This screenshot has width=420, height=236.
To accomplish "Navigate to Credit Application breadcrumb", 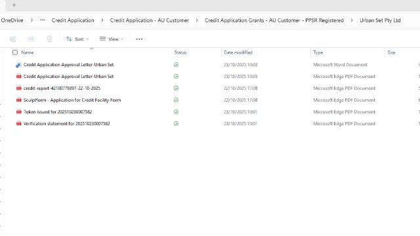I will click(73, 20).
